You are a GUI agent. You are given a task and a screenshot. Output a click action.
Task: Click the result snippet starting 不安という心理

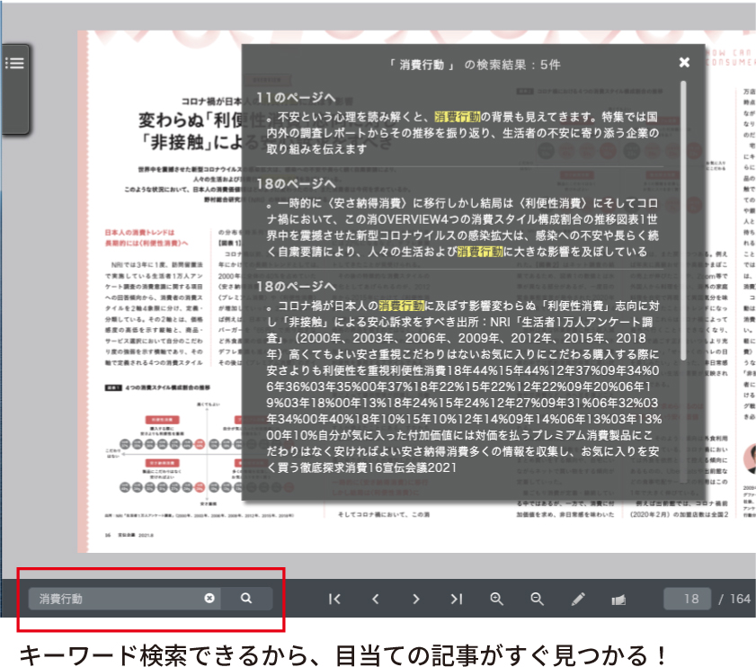pos(463,133)
